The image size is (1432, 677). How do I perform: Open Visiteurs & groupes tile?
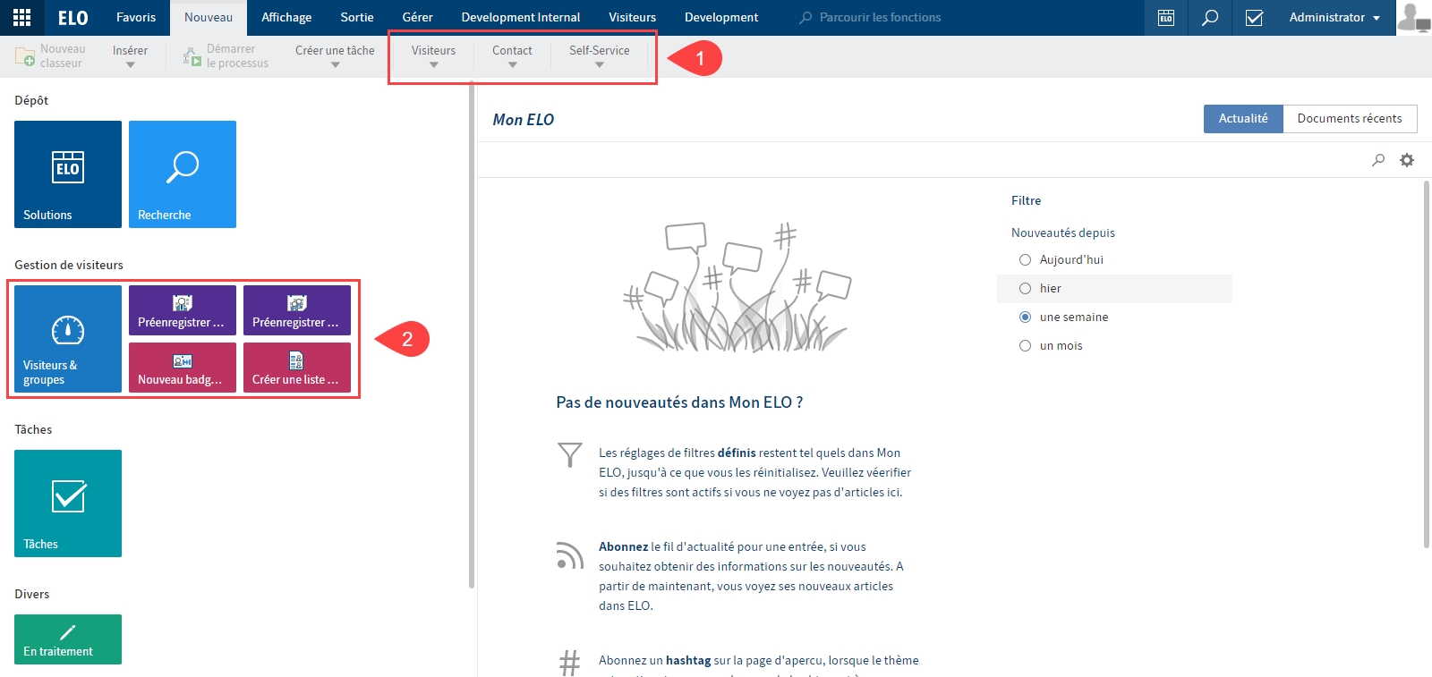point(68,339)
